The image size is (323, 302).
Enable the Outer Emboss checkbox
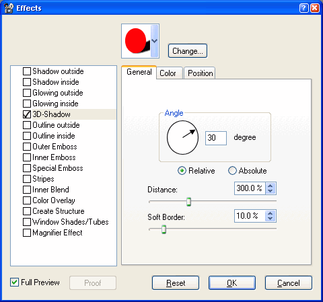point(27,147)
